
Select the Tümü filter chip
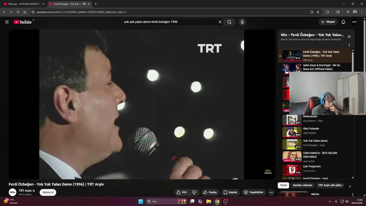[x=283, y=185]
